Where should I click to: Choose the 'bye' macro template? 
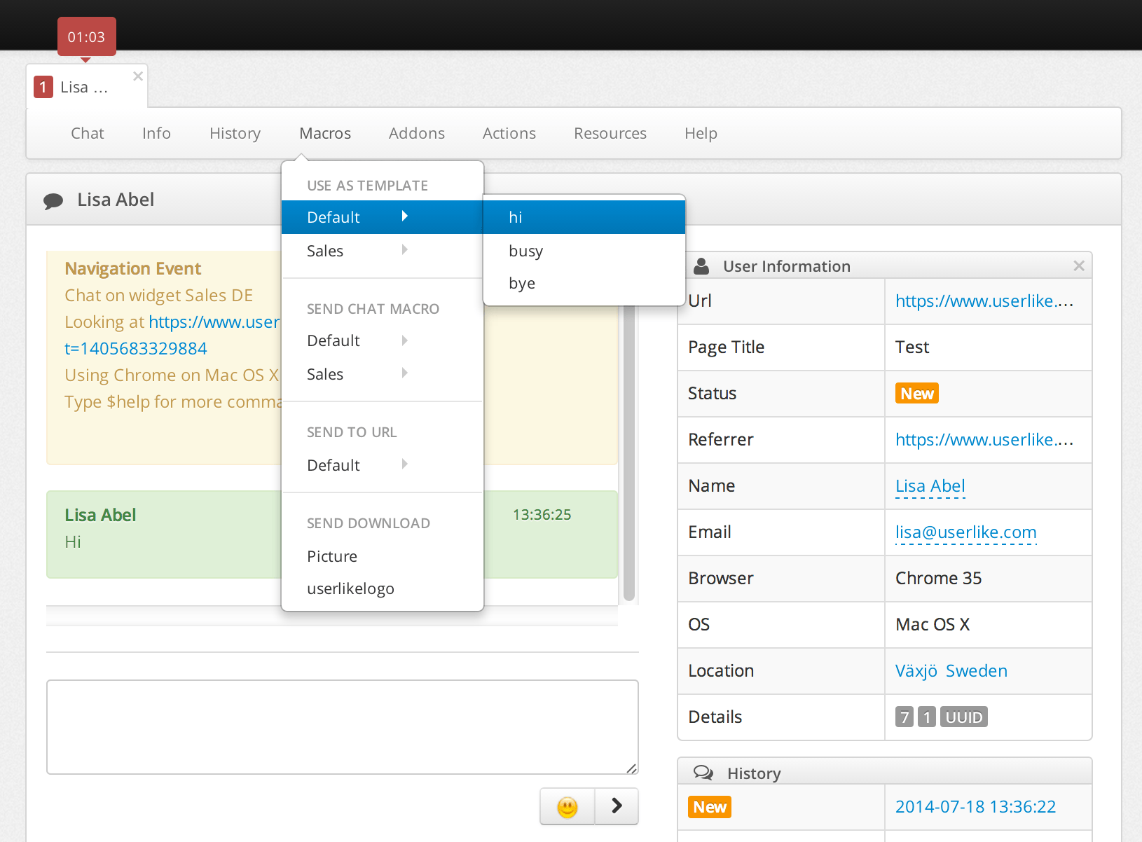(522, 284)
